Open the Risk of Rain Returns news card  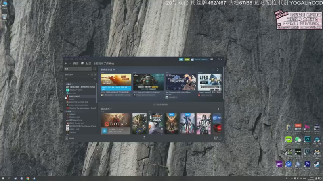pos(180,82)
